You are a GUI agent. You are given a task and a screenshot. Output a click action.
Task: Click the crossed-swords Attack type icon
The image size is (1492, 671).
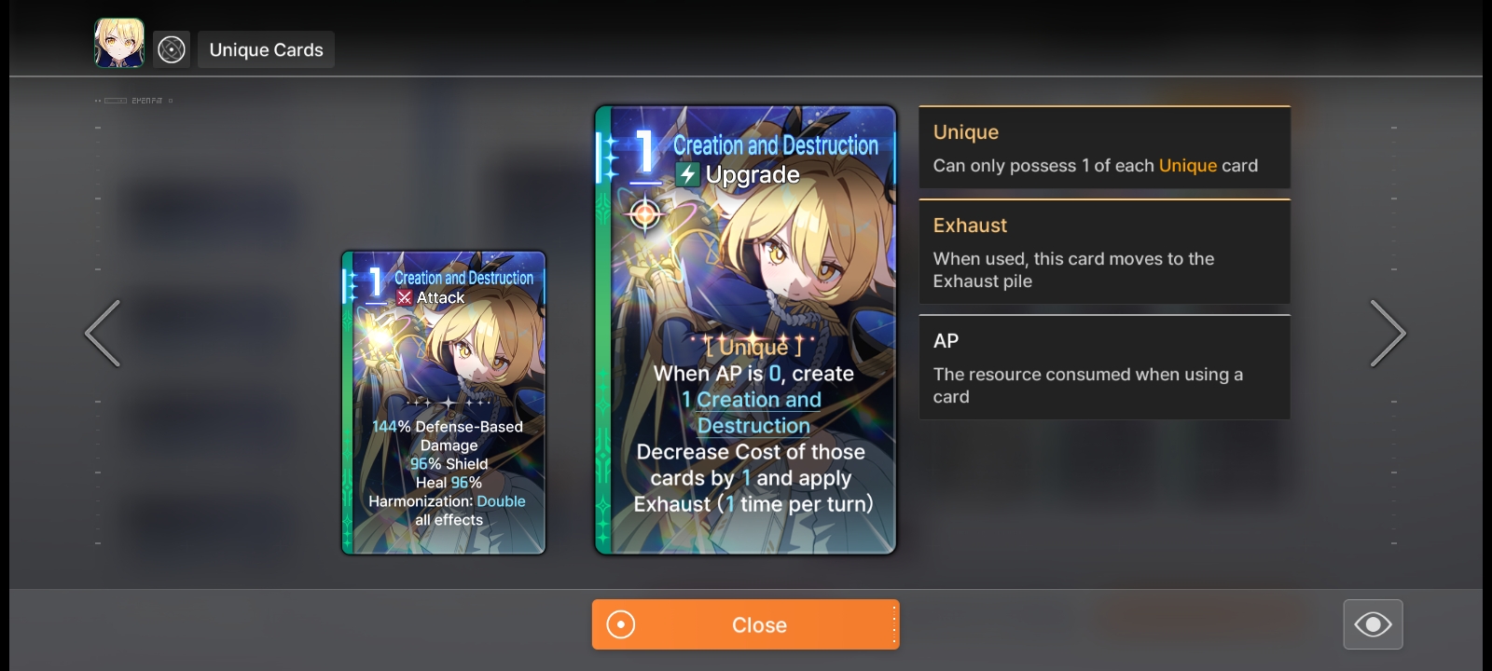[x=404, y=297]
